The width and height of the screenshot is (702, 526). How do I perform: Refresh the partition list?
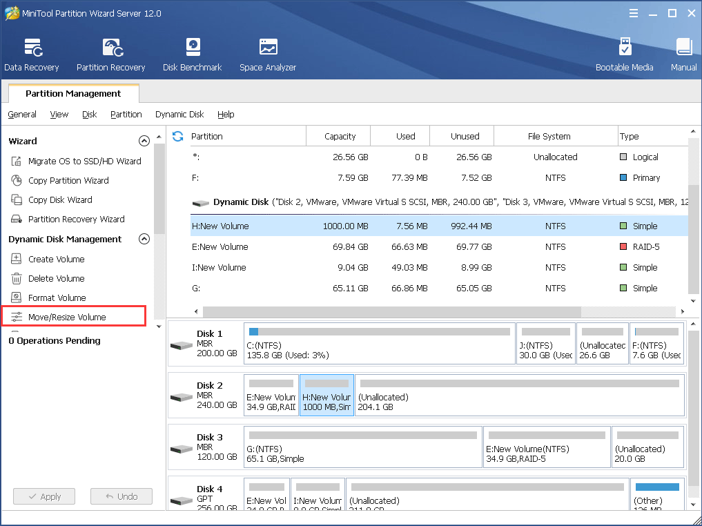pos(177,136)
